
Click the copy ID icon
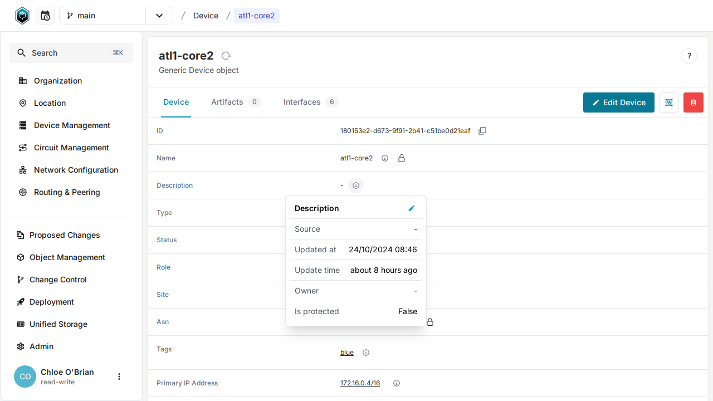point(482,131)
